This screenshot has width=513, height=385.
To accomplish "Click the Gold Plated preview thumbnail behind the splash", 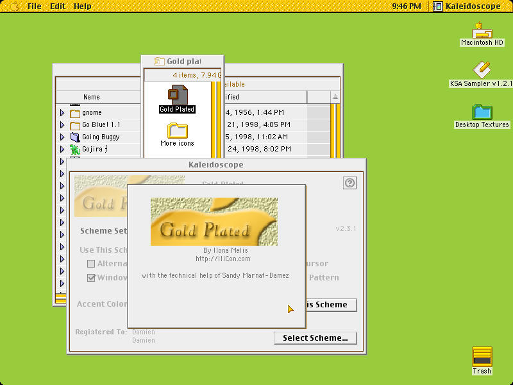I will (x=101, y=196).
